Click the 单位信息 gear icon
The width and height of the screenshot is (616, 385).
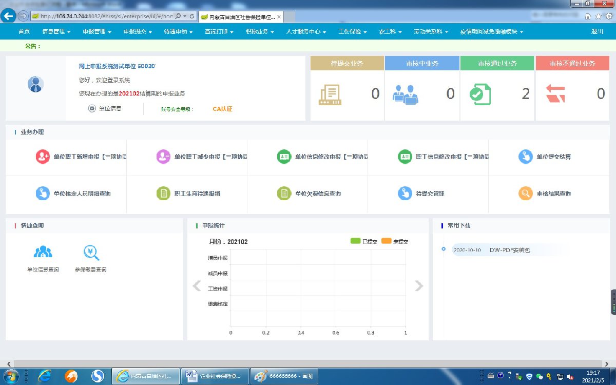[x=92, y=108]
